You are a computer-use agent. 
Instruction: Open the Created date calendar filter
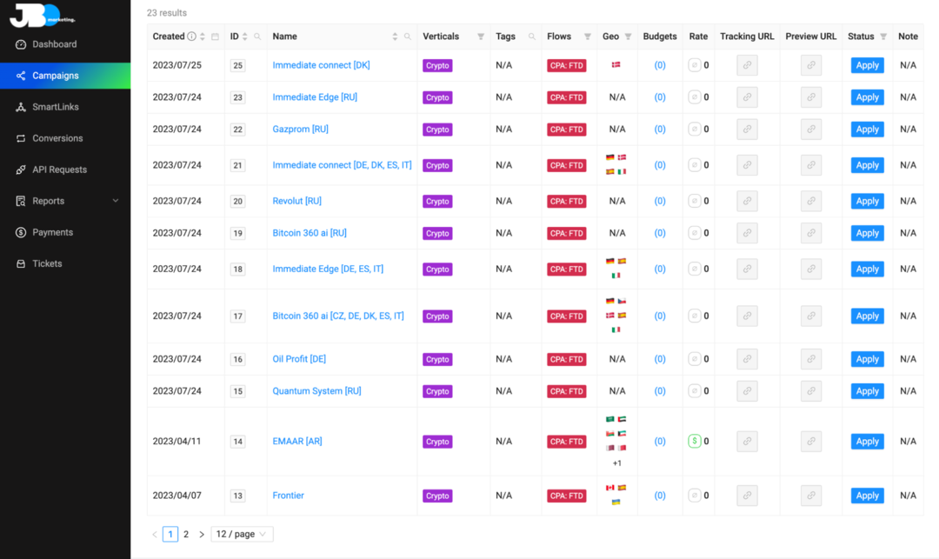click(x=215, y=37)
